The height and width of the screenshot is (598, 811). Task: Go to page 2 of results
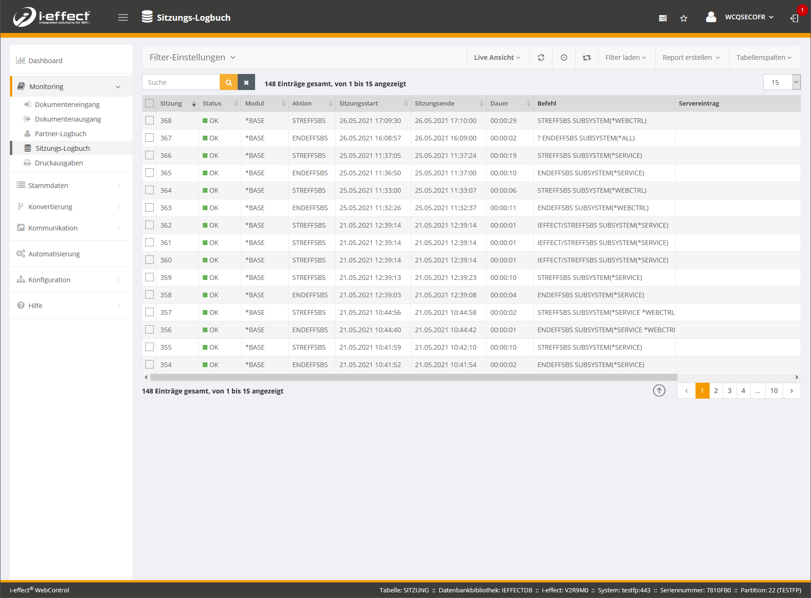tap(716, 391)
